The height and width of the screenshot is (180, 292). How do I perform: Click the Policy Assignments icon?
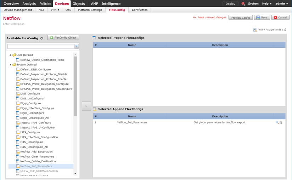tap(255, 30)
